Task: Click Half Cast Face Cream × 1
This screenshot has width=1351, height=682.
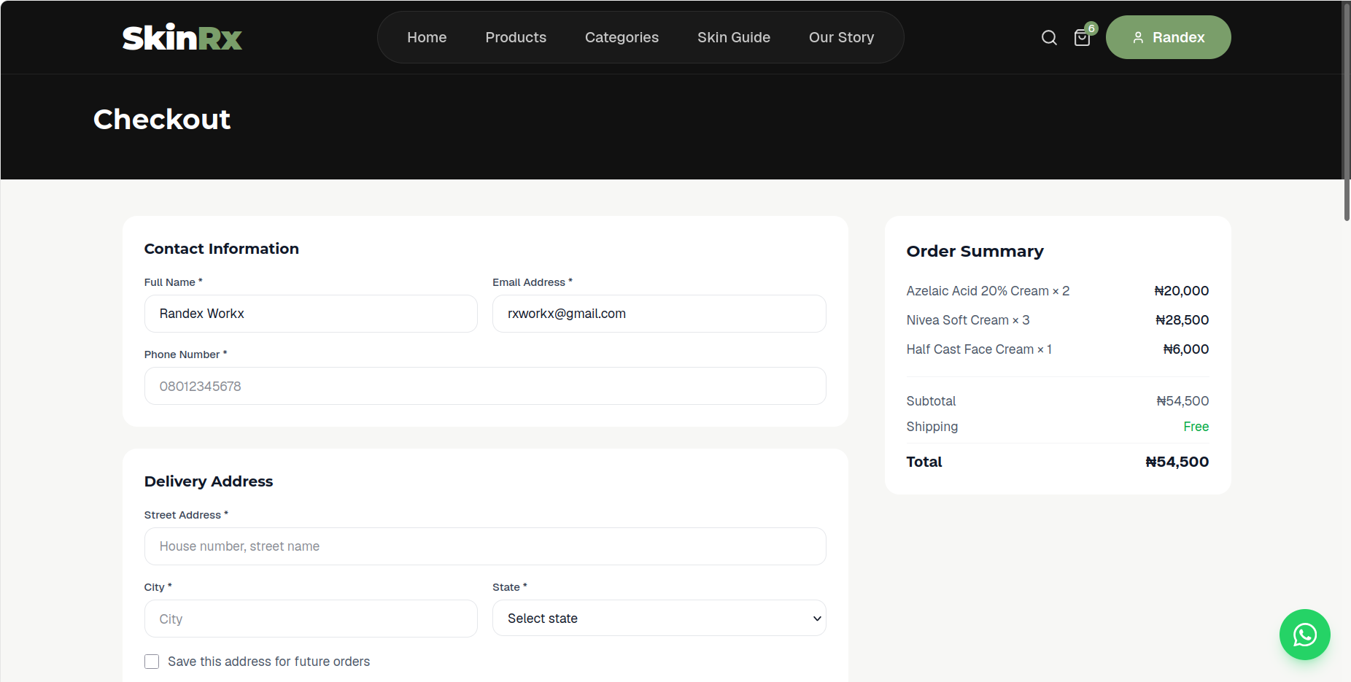Action: [979, 349]
